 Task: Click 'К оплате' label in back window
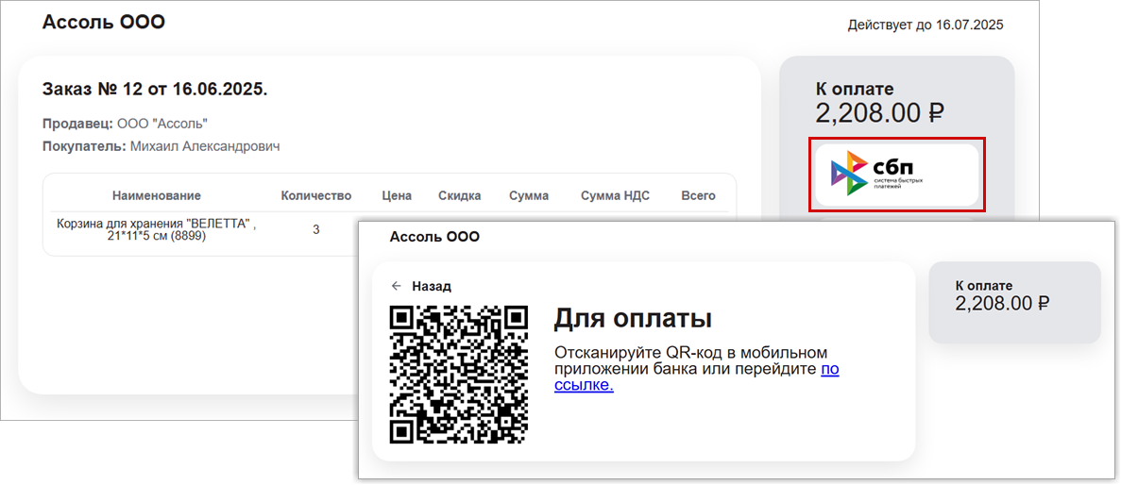click(855, 90)
